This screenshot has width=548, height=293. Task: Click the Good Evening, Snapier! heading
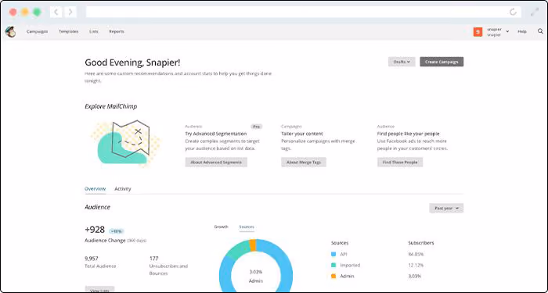pos(132,63)
